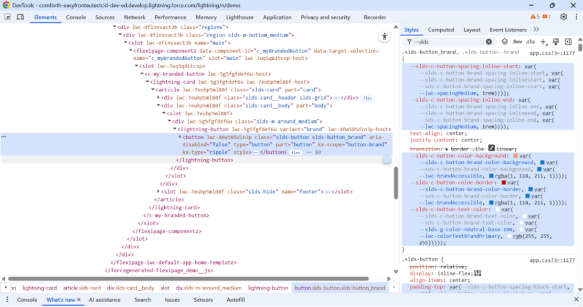Select the div.slds-card__body breadcrumb

point(130,288)
